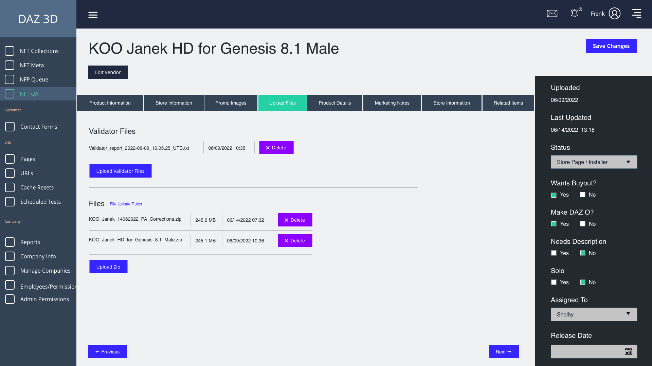652x366 pixels.
Task: Open the right-side options menu icon
Action: pyautogui.click(x=637, y=14)
